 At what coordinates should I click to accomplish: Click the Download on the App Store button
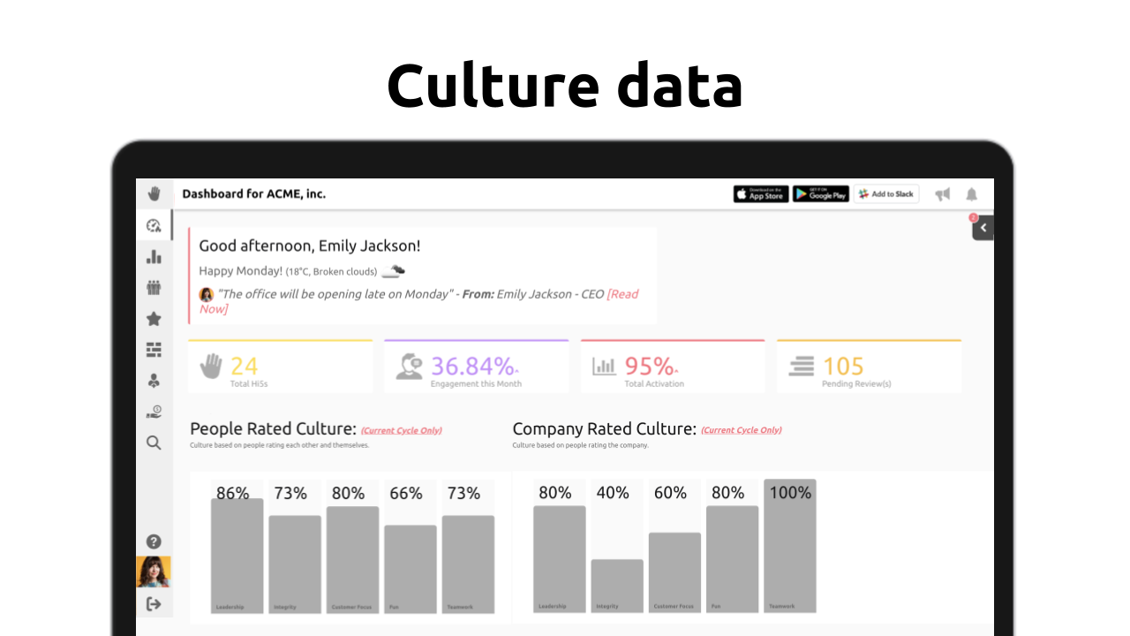click(x=760, y=194)
